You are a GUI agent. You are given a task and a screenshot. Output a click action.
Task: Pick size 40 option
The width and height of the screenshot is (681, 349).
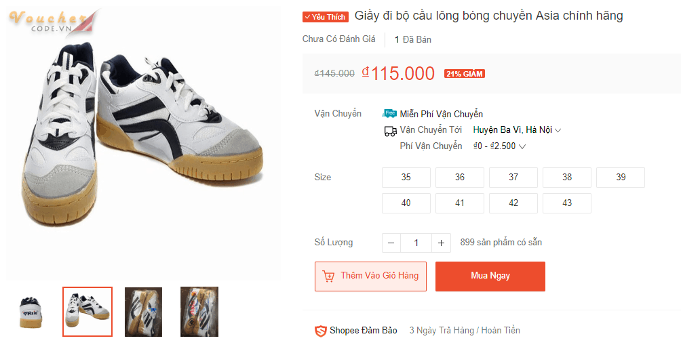(x=406, y=203)
